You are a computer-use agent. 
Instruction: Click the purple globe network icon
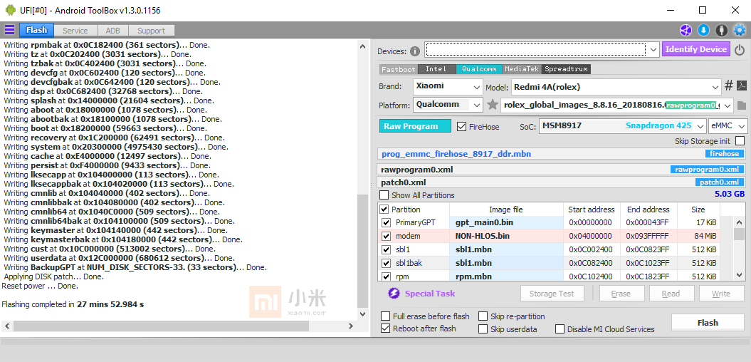coord(686,30)
